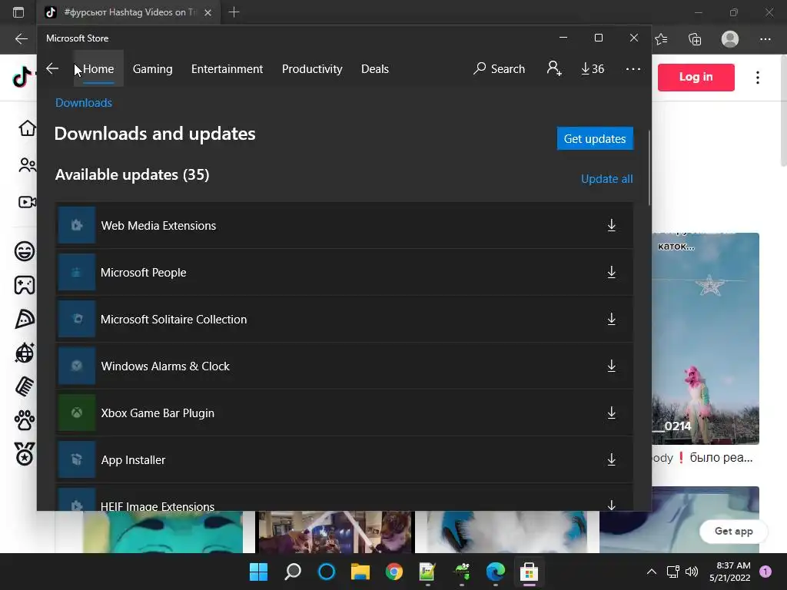This screenshot has height=590, width=787.
Task: Open the Deals tab
Action: coord(375,68)
